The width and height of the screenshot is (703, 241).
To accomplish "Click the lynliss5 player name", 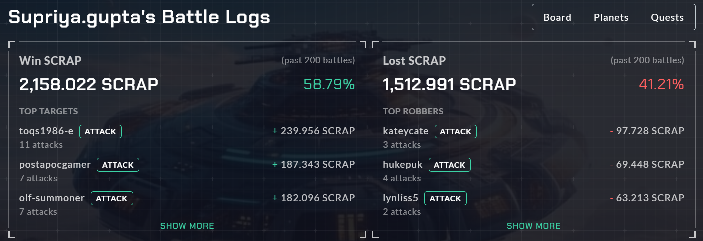I will (x=401, y=198).
